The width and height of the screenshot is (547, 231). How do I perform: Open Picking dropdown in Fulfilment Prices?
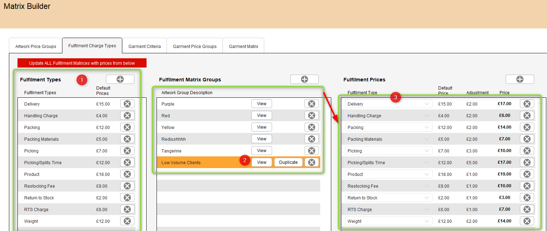tap(389, 151)
